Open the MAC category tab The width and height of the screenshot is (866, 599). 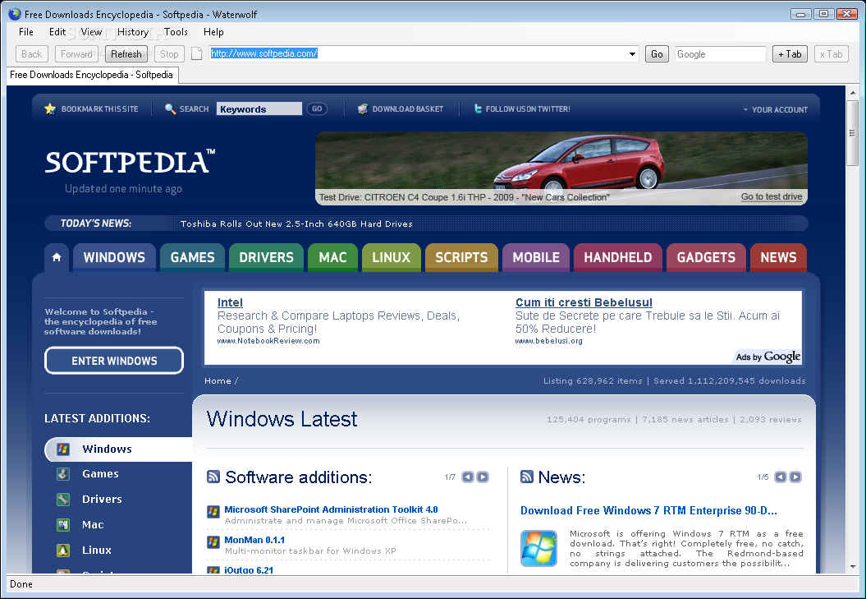(x=332, y=257)
